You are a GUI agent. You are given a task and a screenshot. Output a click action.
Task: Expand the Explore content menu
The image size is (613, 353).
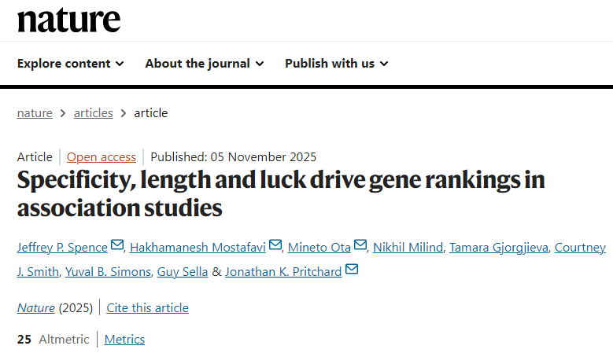pyautogui.click(x=71, y=63)
